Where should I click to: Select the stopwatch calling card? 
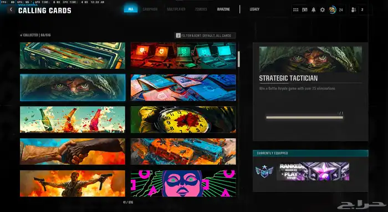(183, 120)
